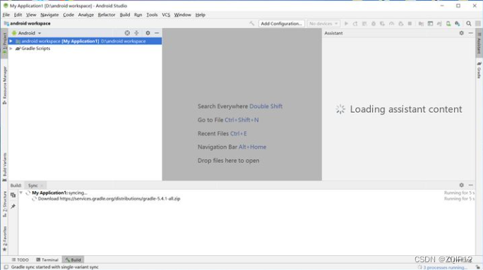Click Sync Project with Gradle Files icon
The image size is (483, 270).
[439, 24]
